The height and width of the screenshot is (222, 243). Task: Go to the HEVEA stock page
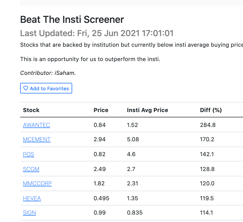tap(32, 198)
